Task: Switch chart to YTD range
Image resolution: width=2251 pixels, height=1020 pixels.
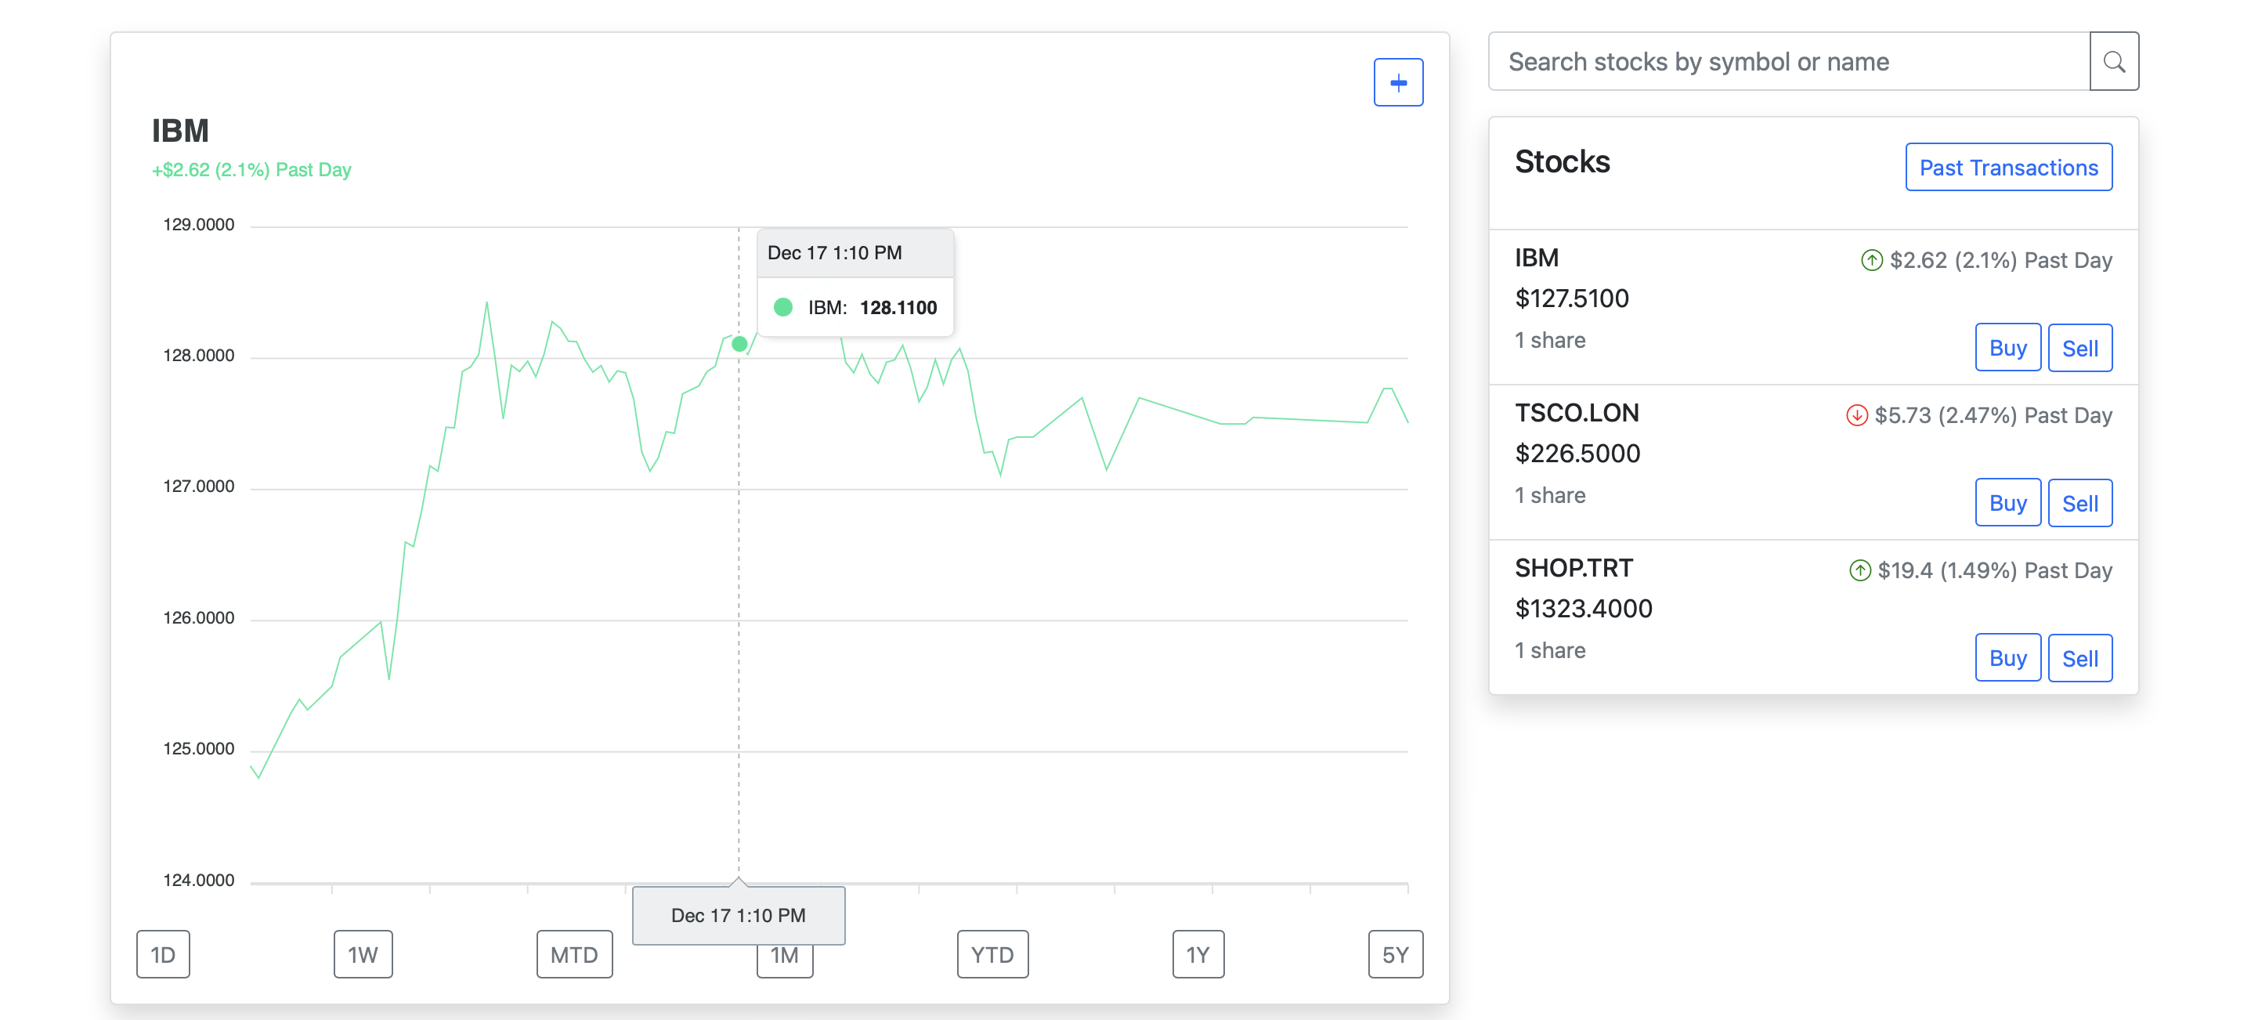Action: tap(992, 953)
